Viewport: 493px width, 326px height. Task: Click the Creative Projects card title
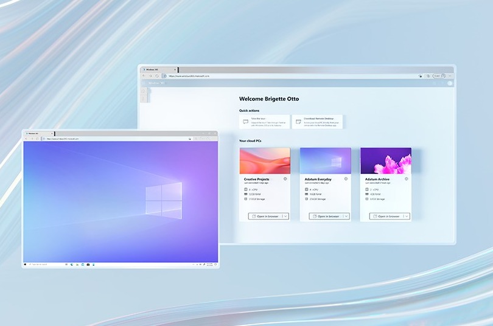[257, 179]
